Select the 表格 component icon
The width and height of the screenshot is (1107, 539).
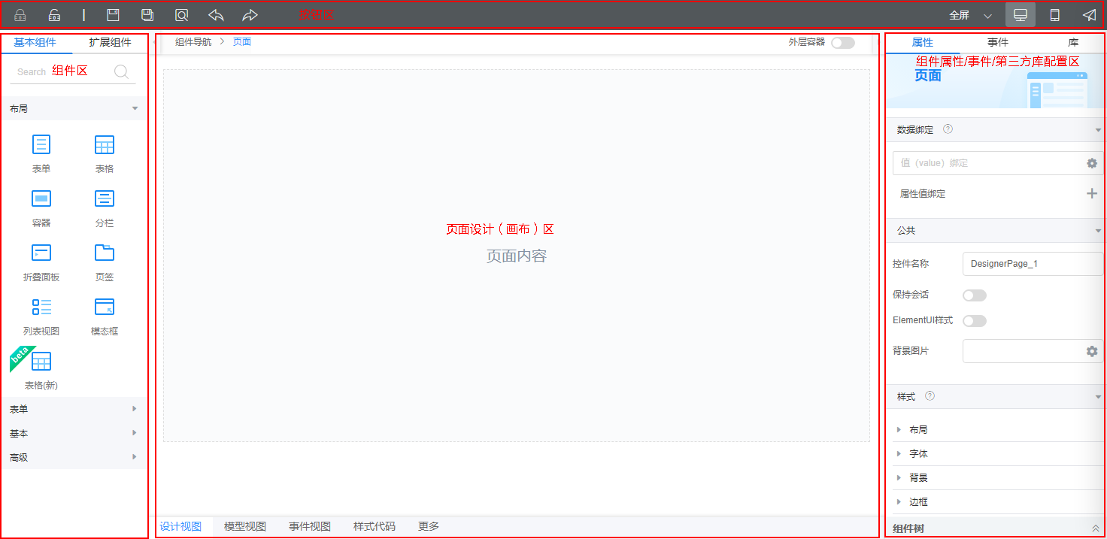click(x=105, y=144)
